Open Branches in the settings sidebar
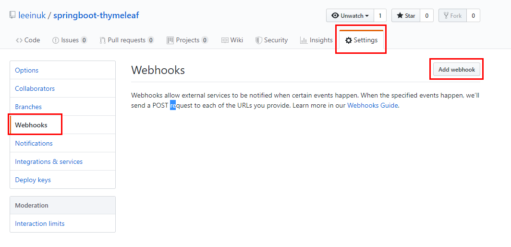The height and width of the screenshot is (247, 511). point(62,107)
